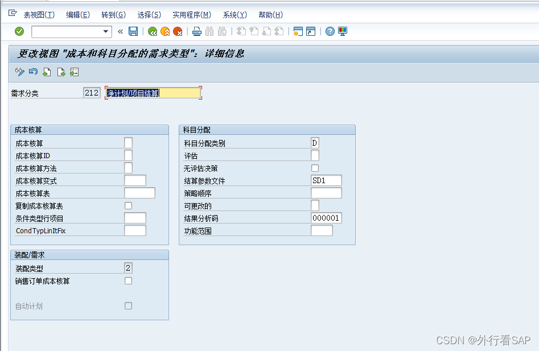Click the green checkmark Enter icon
Screen dimensions: 539x351
point(19,32)
